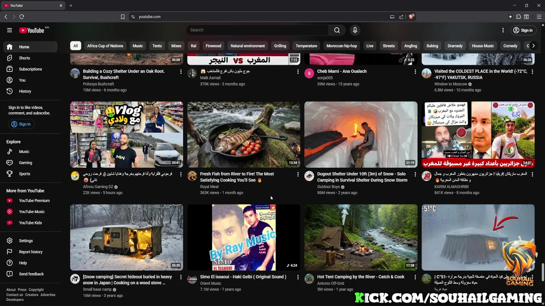The width and height of the screenshot is (545, 306).
Task: Open the Creators footer link
Action: pyautogui.click(x=32, y=295)
